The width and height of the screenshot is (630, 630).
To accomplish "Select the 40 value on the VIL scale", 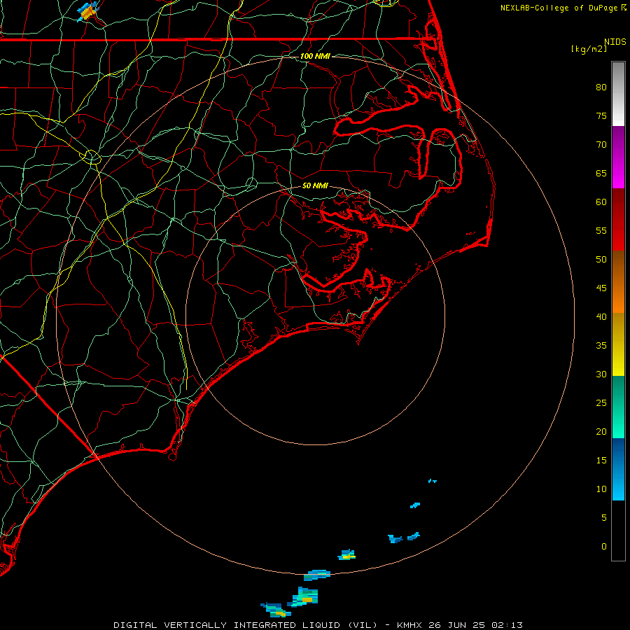I will click(601, 317).
